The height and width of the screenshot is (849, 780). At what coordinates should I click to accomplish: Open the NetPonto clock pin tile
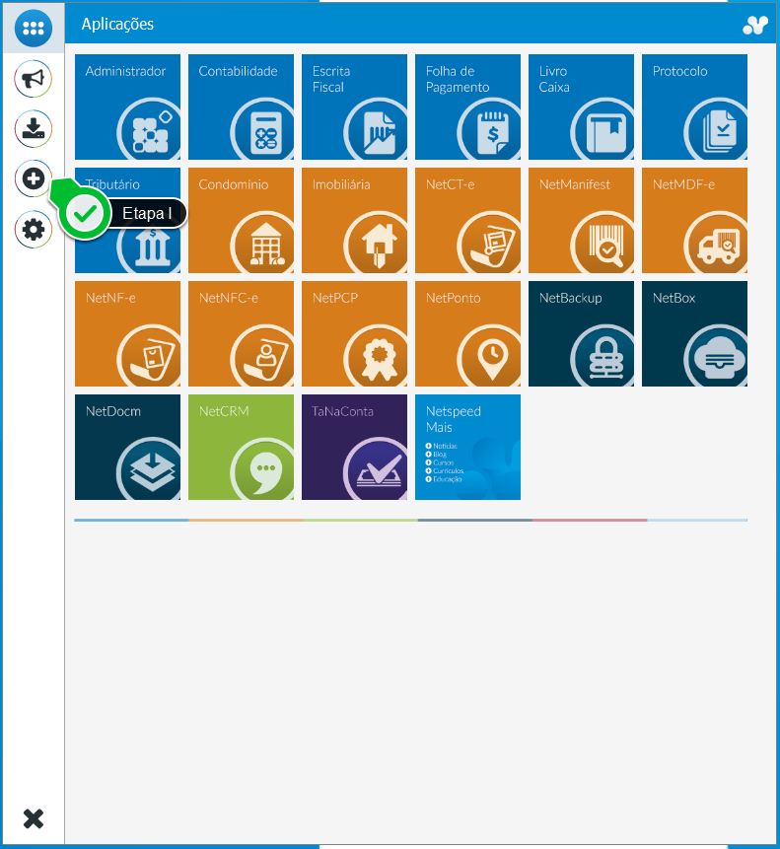pyautogui.click(x=467, y=333)
